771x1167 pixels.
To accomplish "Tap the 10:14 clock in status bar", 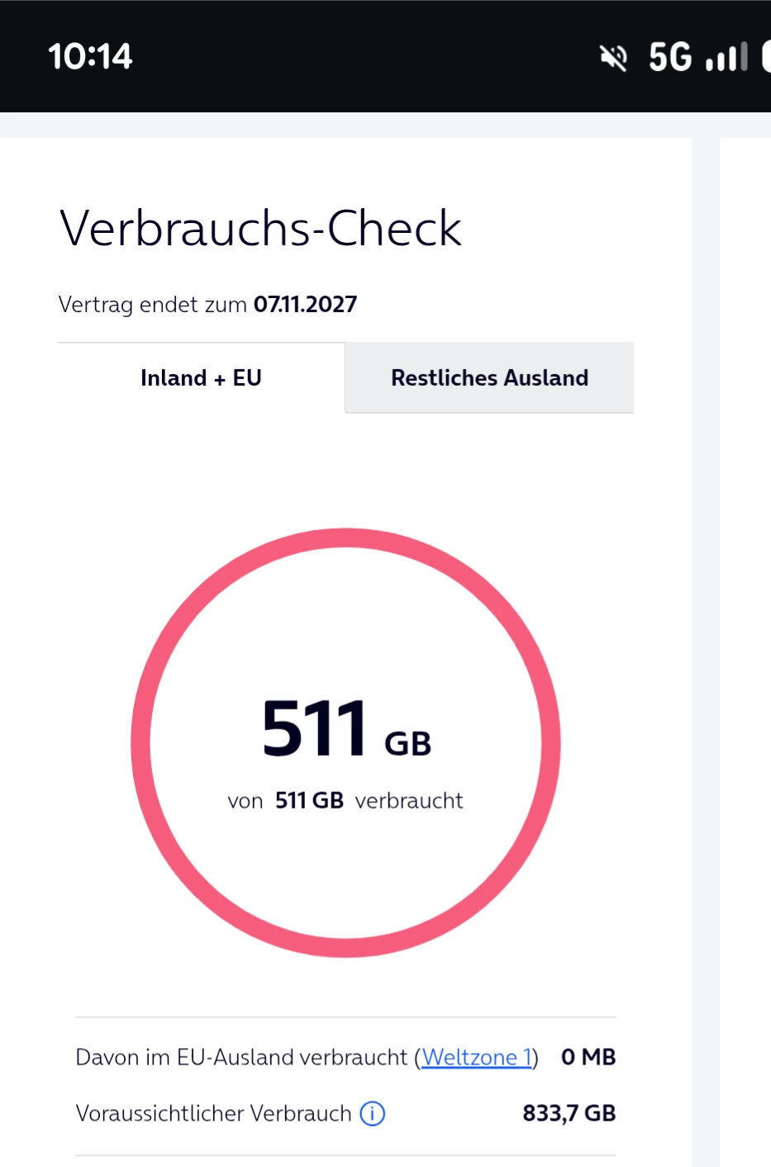I will (90, 57).
